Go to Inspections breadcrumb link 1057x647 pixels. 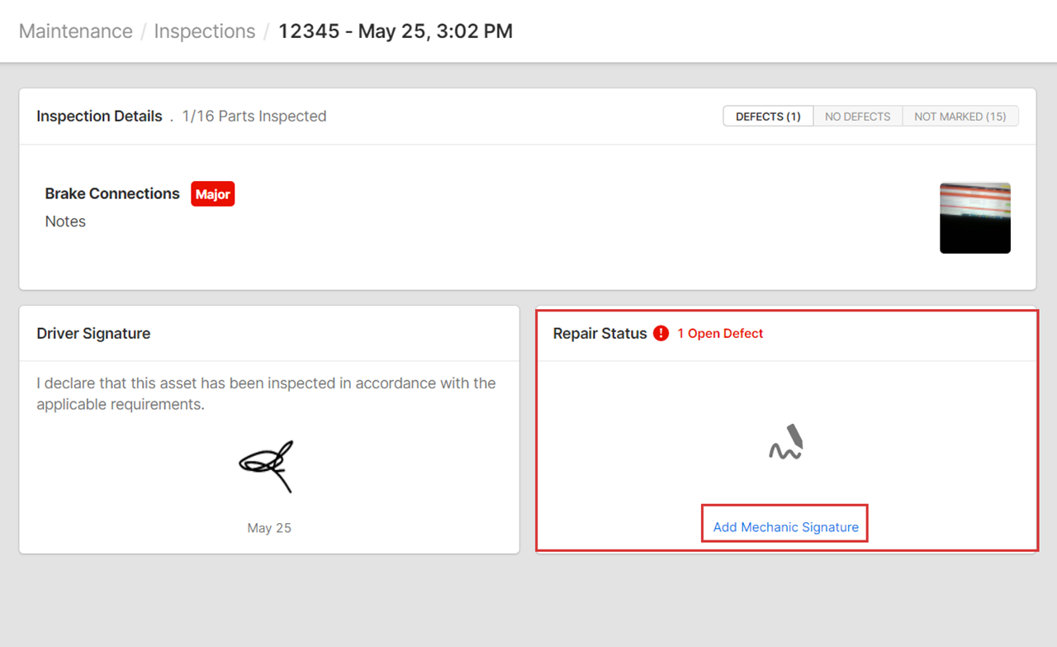coord(205,31)
